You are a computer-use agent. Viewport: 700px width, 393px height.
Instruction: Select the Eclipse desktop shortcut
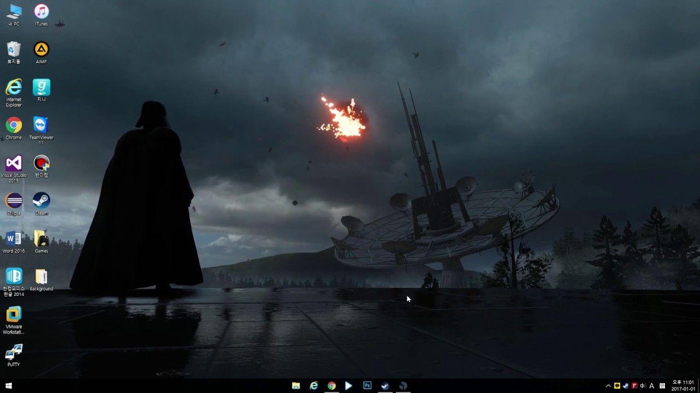tap(14, 204)
